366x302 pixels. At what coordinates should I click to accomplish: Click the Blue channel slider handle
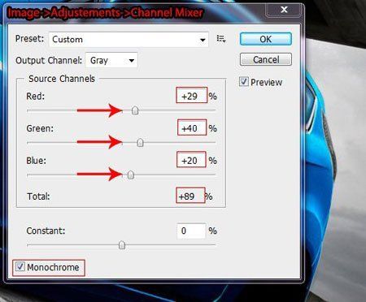(131, 175)
